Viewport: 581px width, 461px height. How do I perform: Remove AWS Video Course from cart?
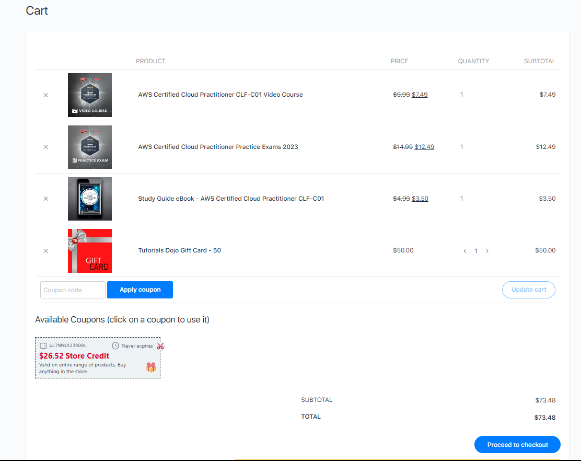pos(45,95)
